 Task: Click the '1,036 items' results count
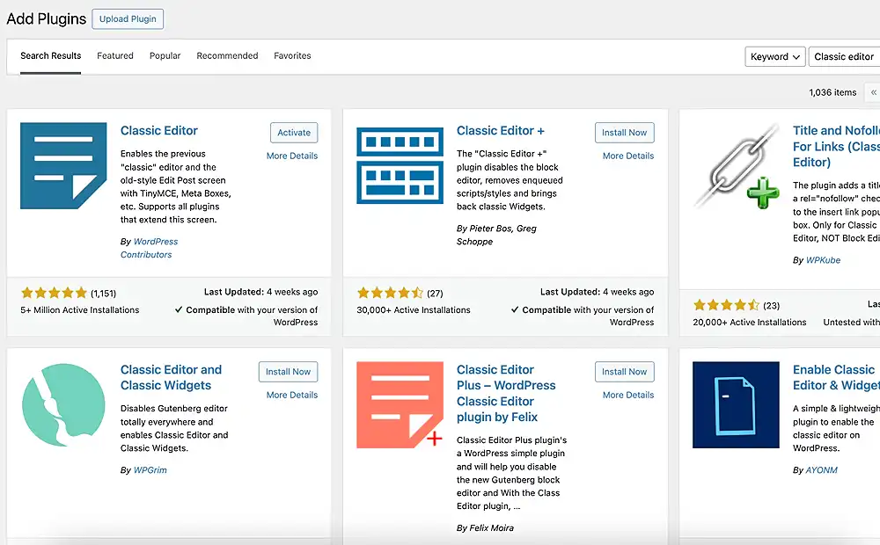coord(832,92)
